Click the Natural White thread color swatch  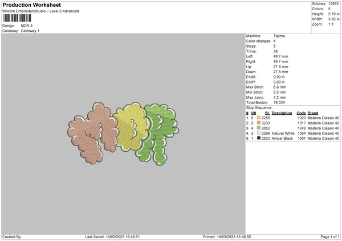pos(259,133)
